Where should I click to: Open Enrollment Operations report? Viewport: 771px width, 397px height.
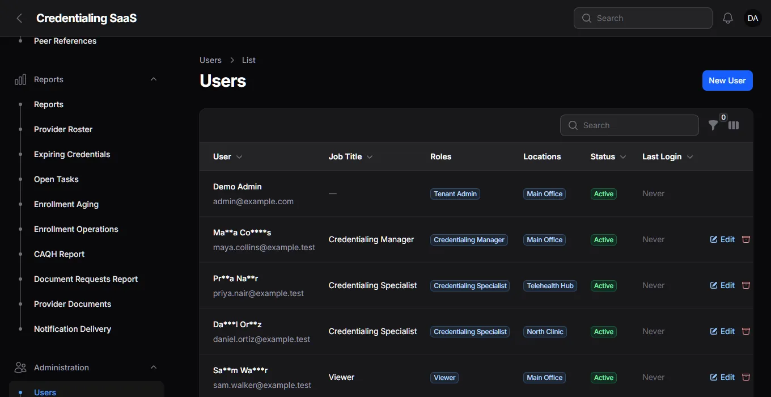[x=76, y=229]
